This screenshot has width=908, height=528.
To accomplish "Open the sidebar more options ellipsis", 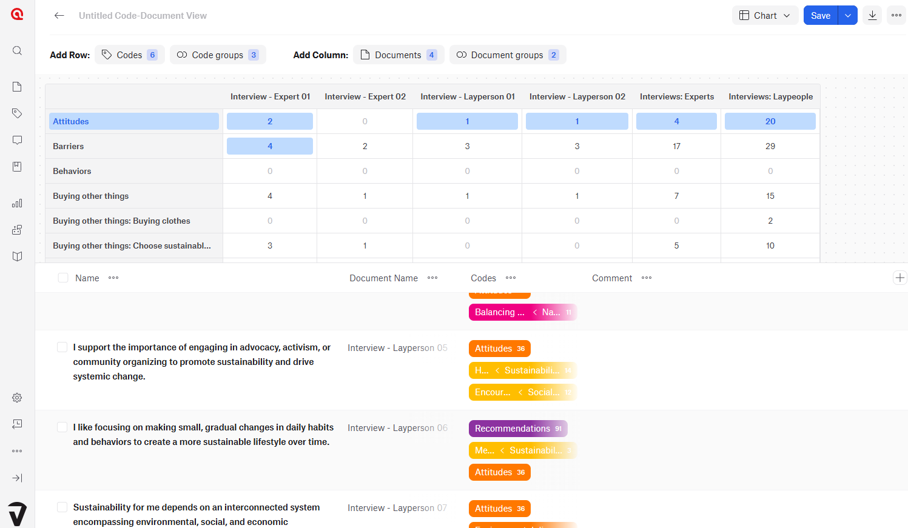I will tap(17, 451).
